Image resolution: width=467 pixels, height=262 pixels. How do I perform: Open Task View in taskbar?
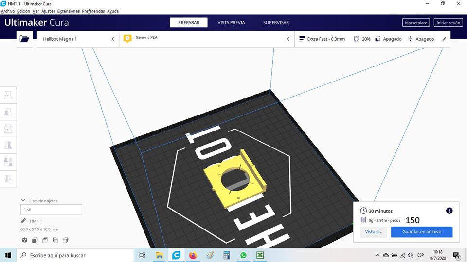coord(142,255)
